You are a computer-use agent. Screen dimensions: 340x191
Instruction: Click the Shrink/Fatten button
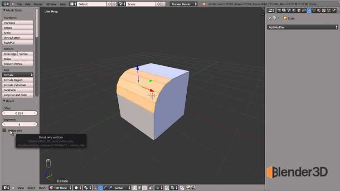click(18, 38)
